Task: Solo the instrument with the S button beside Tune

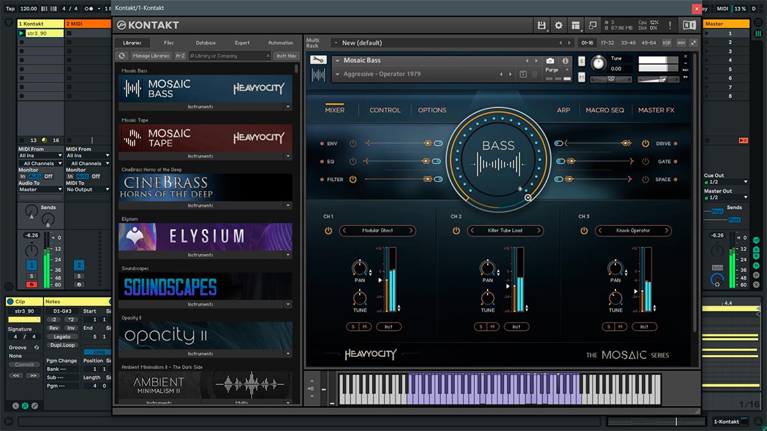Action: (x=582, y=61)
